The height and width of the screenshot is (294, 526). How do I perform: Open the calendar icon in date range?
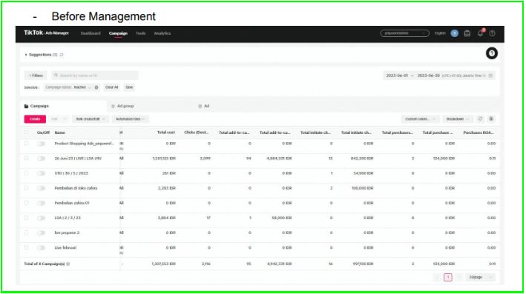[490, 76]
